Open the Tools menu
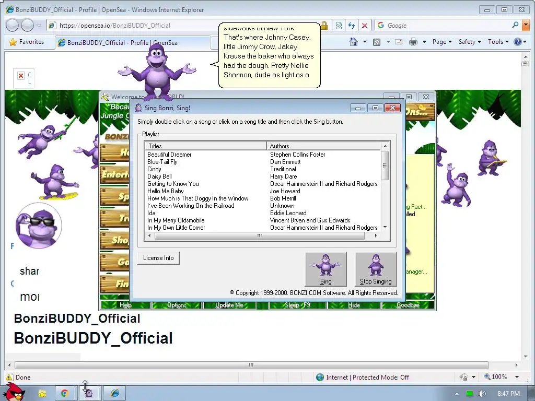The width and height of the screenshot is (535, 401). (x=498, y=42)
